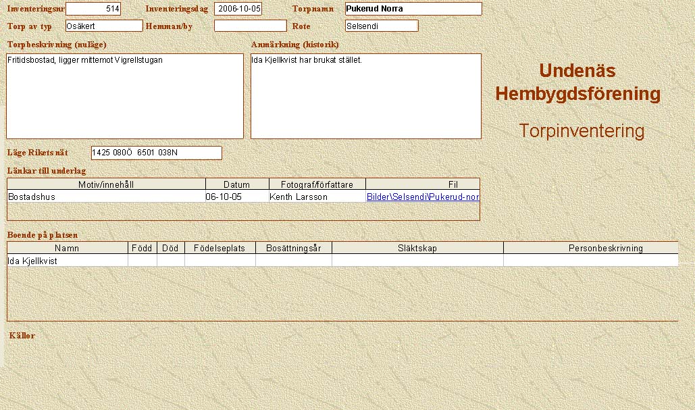Image resolution: width=695 pixels, height=410 pixels.
Task: Select the Bostadshus cell in underlag table
Action: pyautogui.click(x=106, y=197)
